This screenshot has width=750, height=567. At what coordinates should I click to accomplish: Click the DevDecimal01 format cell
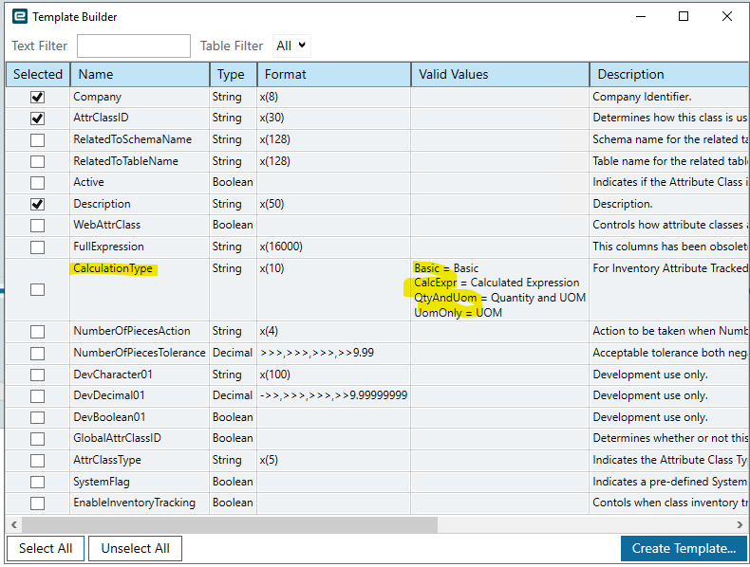coord(334,395)
